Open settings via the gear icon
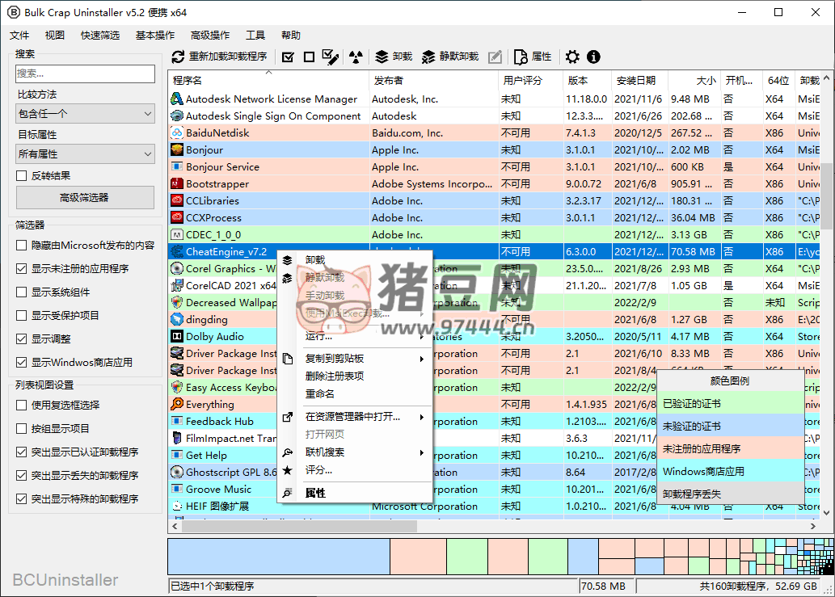 (x=572, y=57)
